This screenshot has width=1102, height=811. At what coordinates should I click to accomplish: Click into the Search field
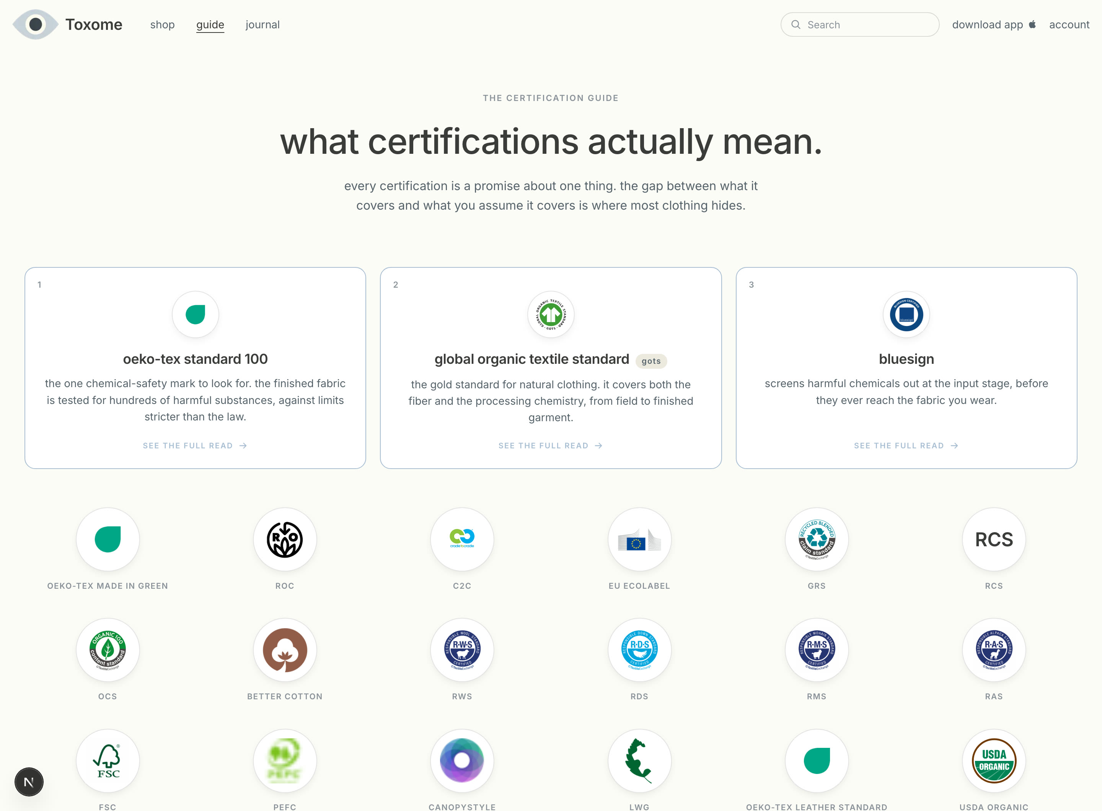860,24
